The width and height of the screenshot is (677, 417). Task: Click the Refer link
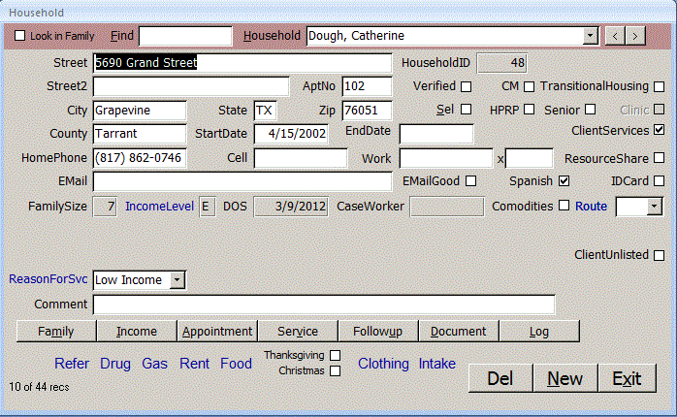tap(72, 364)
